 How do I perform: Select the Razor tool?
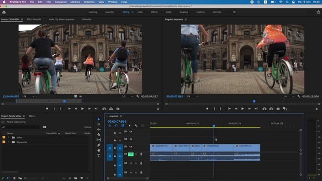pos(99,135)
